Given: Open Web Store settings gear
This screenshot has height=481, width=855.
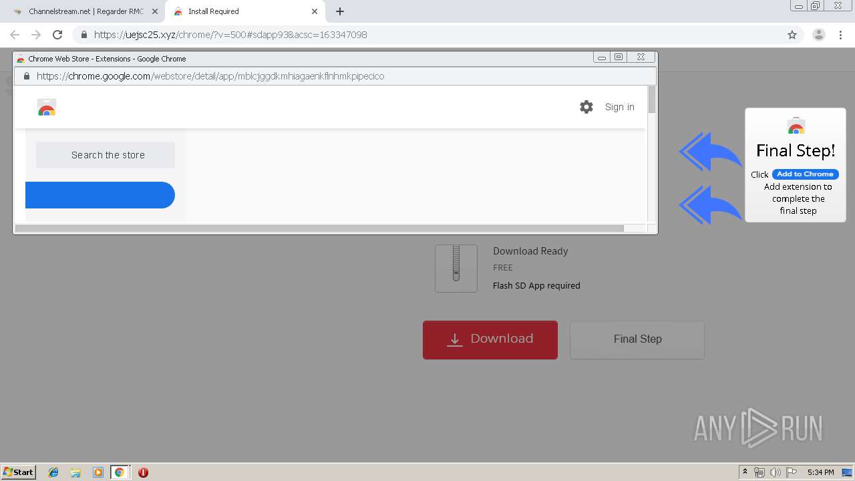Looking at the screenshot, I should (x=586, y=107).
